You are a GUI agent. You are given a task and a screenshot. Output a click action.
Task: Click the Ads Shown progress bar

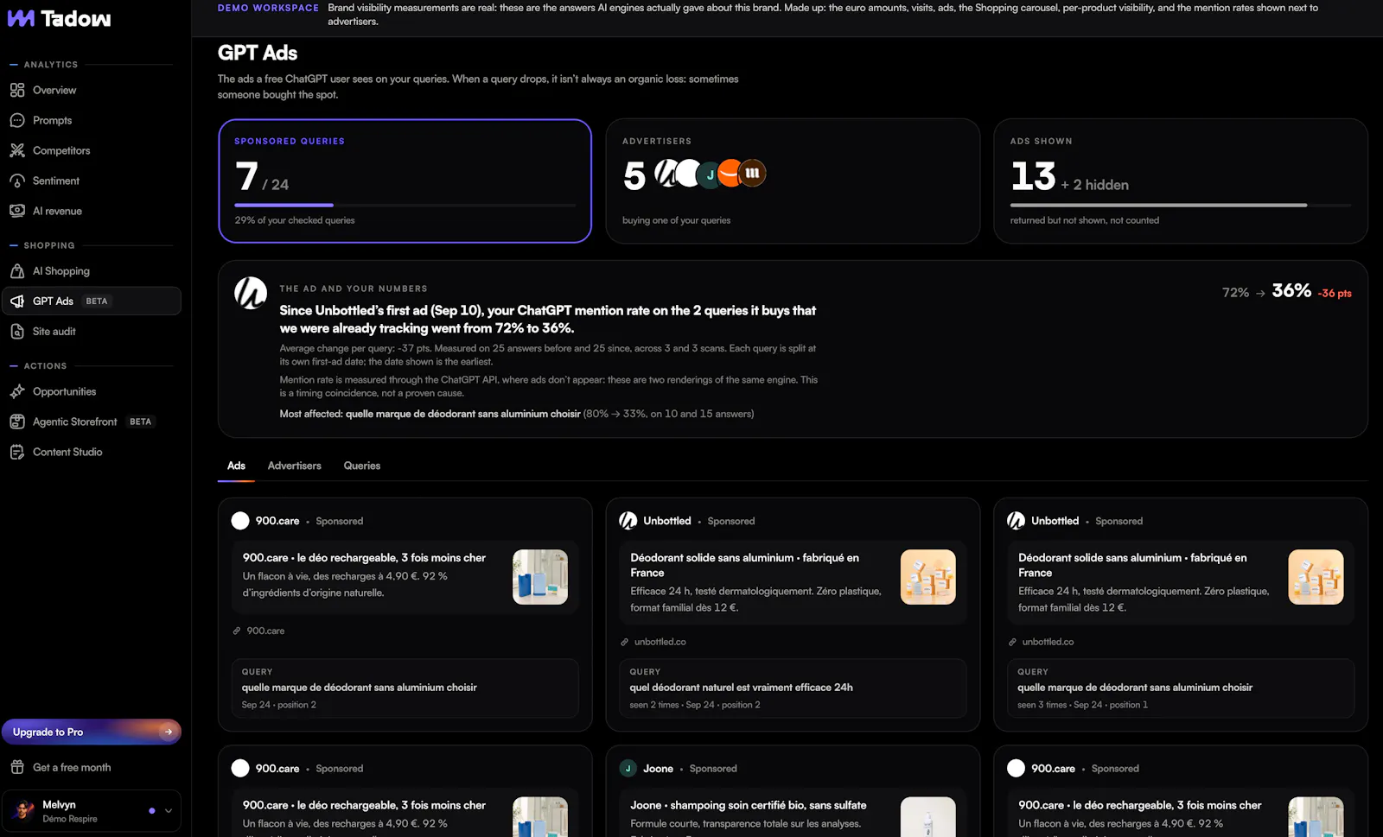[x=1180, y=205]
